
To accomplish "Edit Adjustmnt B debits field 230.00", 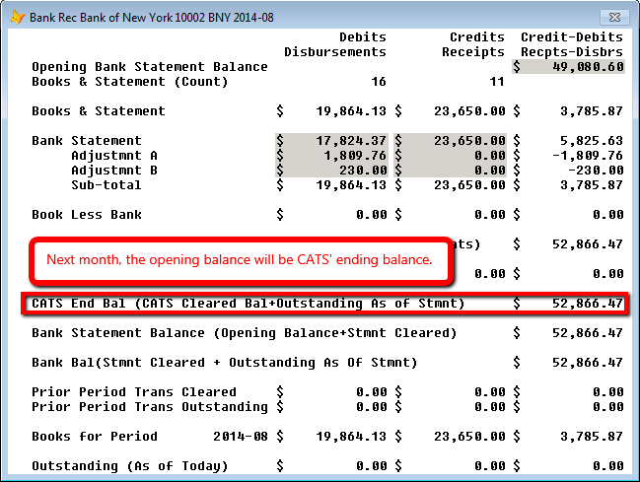I will click(x=331, y=170).
